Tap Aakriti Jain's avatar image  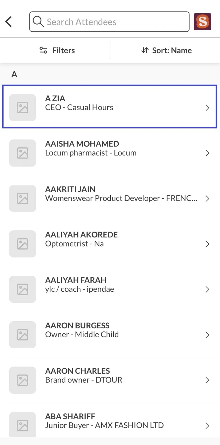(x=23, y=198)
